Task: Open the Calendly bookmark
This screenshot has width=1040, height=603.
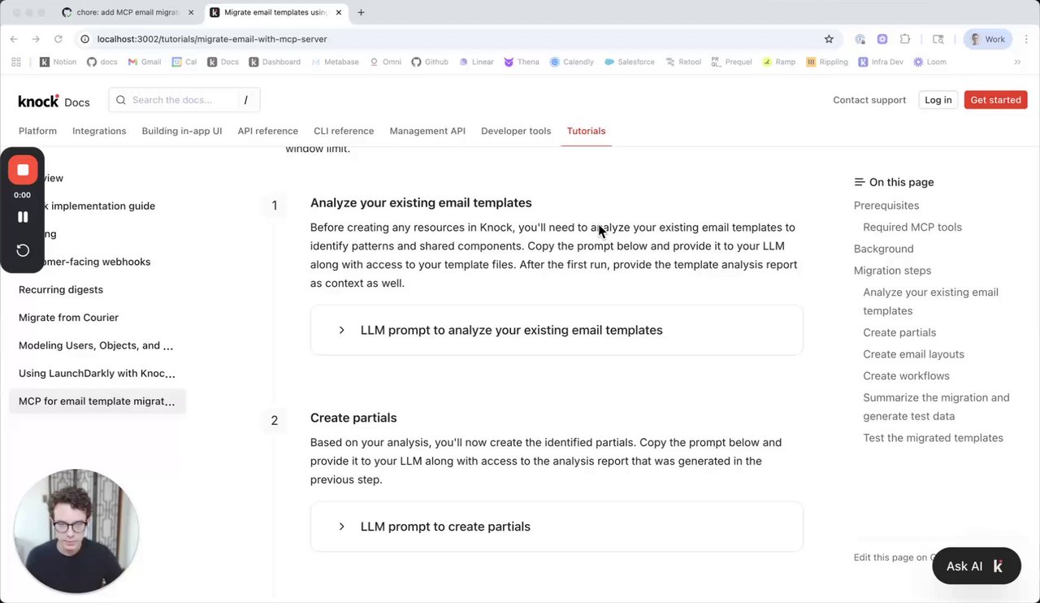Action: point(572,62)
